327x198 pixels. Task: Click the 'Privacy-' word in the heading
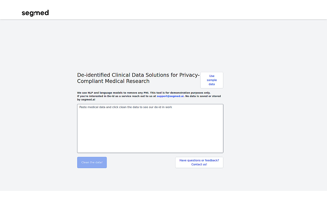(189, 75)
